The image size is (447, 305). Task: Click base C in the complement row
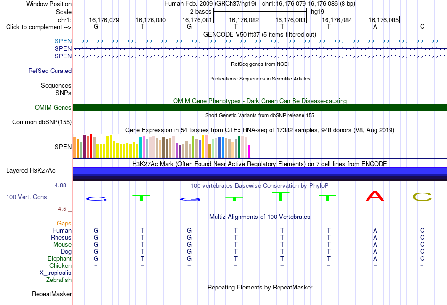(x=422, y=26)
